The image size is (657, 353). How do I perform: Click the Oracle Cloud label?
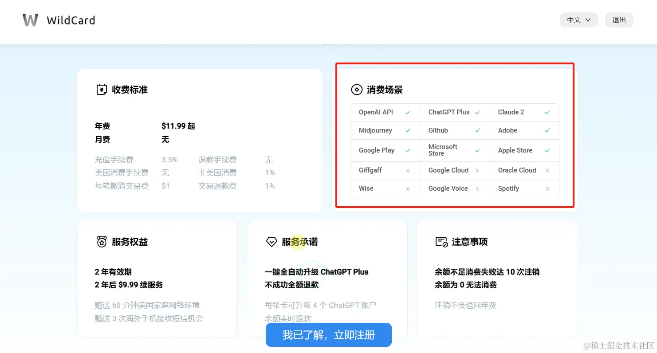pos(517,170)
